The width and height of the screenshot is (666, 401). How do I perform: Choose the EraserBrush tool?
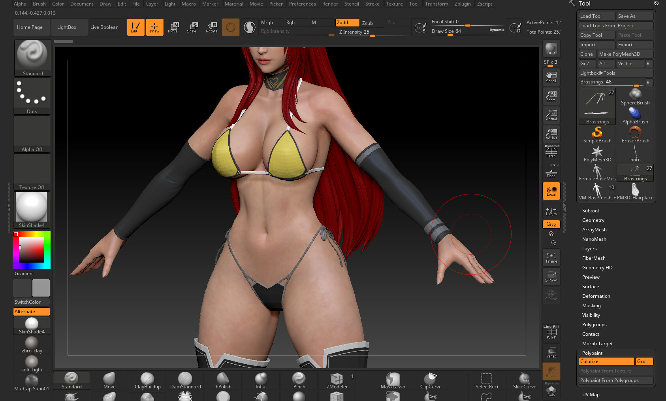click(635, 135)
